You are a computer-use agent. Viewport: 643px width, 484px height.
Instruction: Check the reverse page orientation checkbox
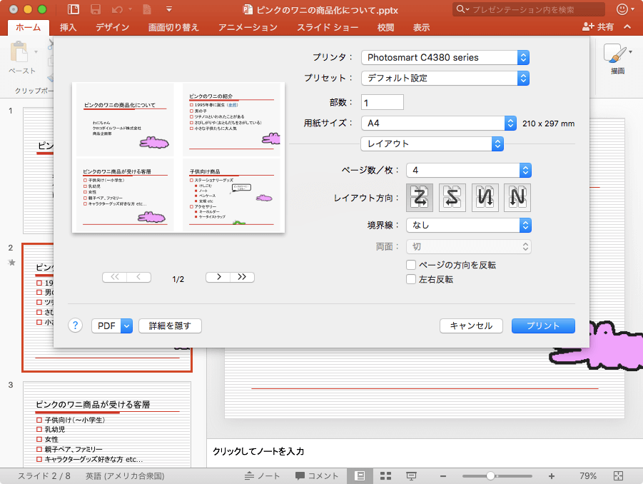pyautogui.click(x=411, y=265)
